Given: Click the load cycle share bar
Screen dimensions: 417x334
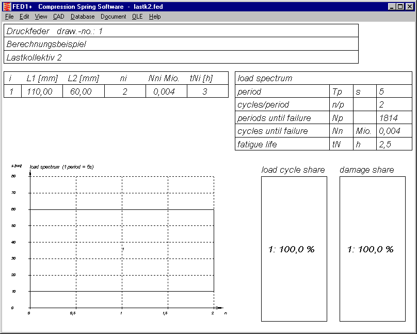Looking at the screenshot, I should [x=294, y=249].
